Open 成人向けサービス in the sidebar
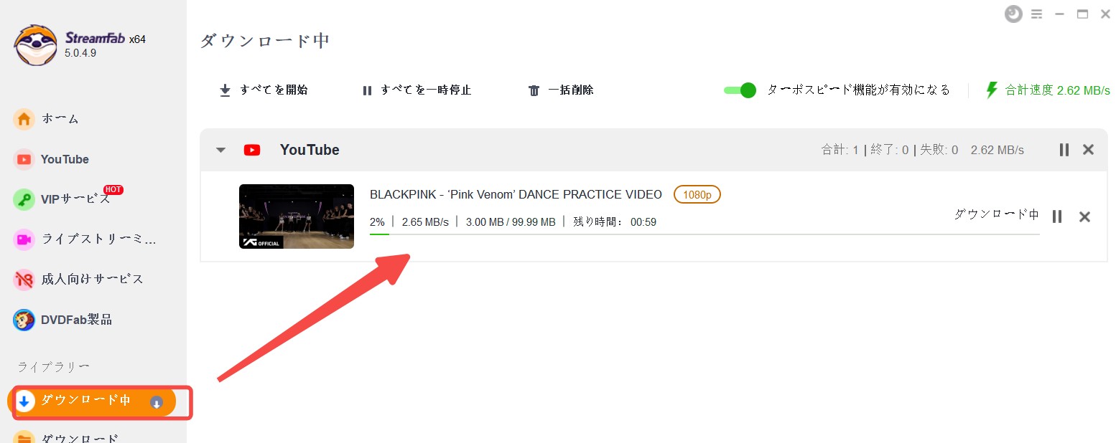1116x443 pixels. pyautogui.click(x=79, y=279)
